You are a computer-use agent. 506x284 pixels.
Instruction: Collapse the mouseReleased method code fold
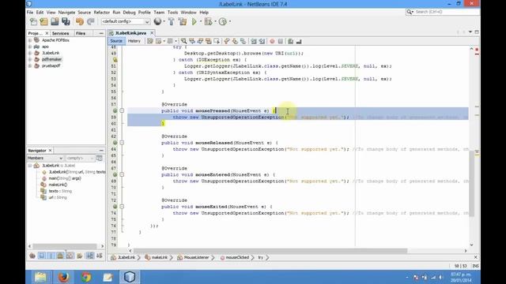pyautogui.click(x=122, y=143)
